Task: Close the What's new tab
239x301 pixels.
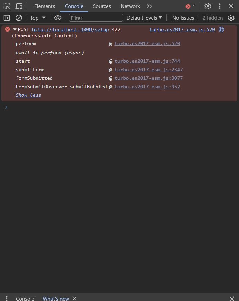Action: click(x=74, y=299)
